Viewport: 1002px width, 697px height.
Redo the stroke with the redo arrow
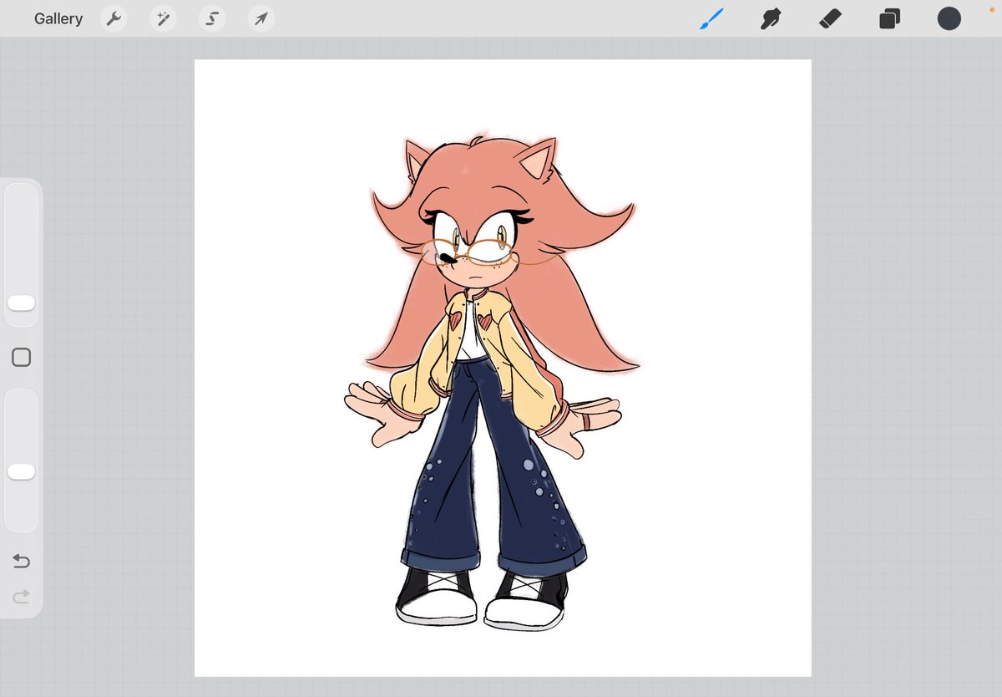[21, 596]
